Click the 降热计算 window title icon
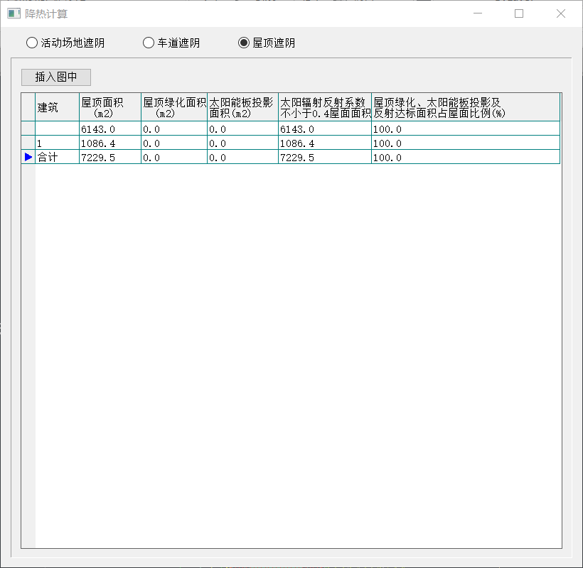 point(14,13)
